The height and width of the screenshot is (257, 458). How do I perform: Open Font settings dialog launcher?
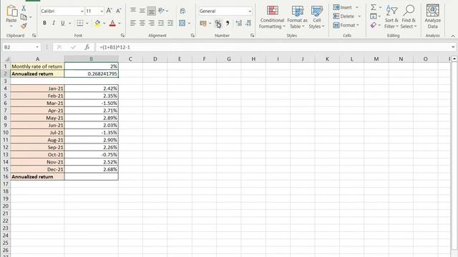point(122,35)
